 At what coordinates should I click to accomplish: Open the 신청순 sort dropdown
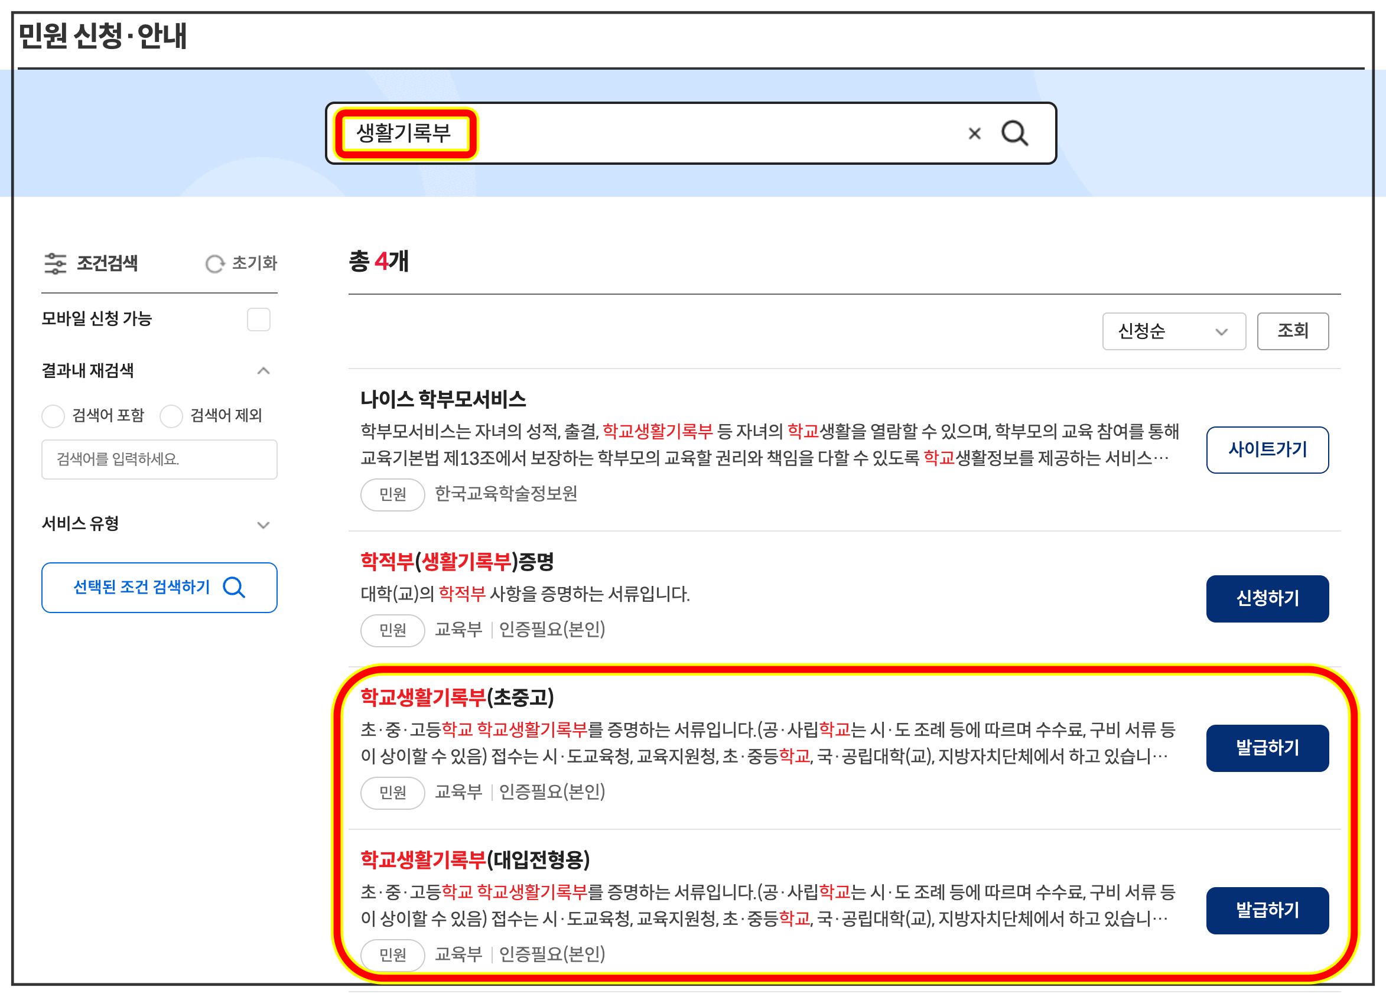1173,331
